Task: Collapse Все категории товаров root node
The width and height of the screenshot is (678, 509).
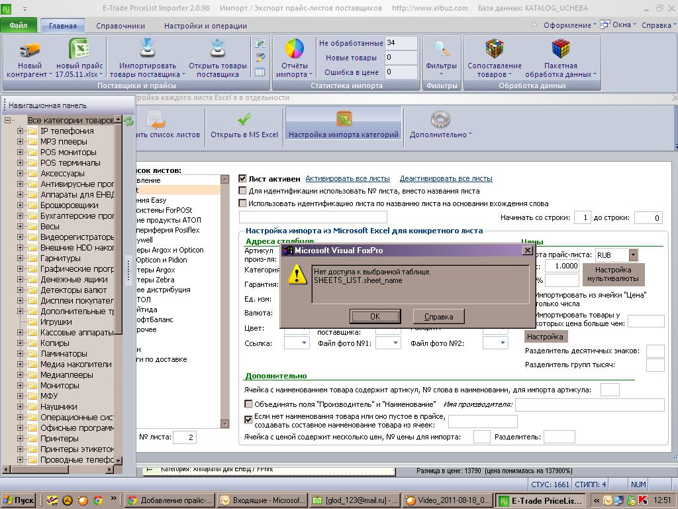Action: coord(7,121)
